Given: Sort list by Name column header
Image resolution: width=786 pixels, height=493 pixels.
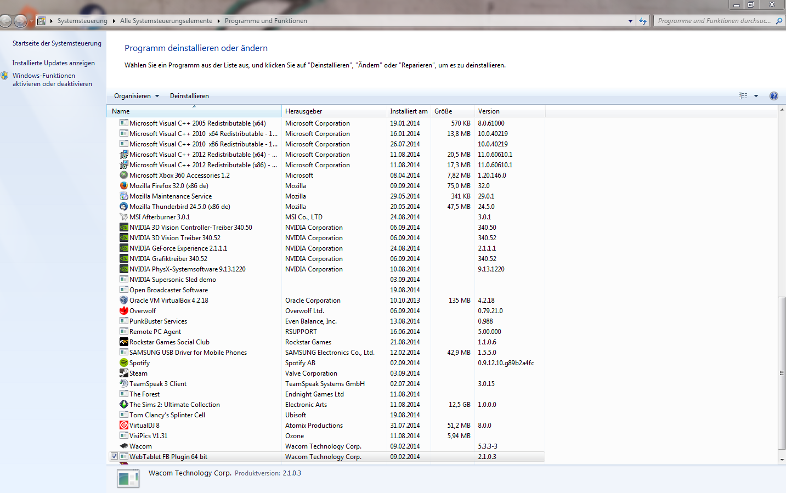Looking at the screenshot, I should (194, 111).
